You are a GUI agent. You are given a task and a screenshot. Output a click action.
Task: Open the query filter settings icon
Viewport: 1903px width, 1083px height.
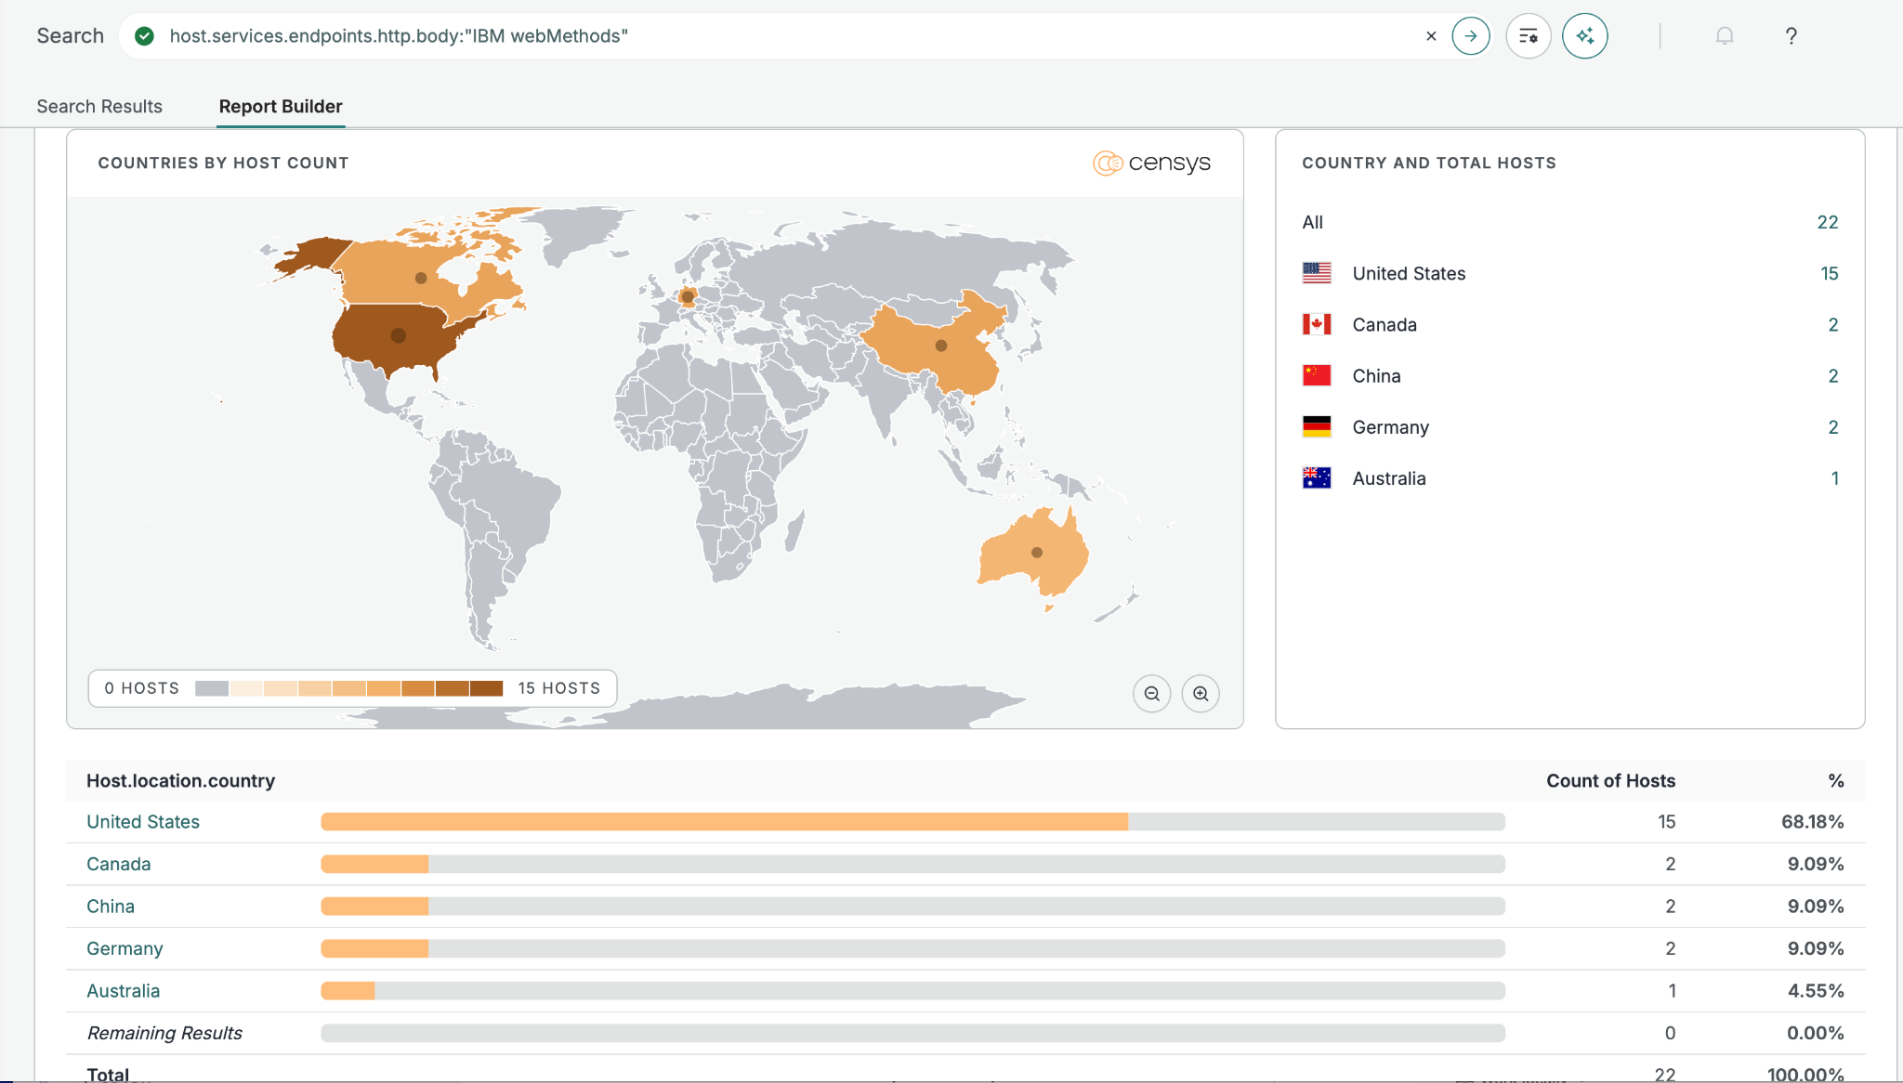1529,36
